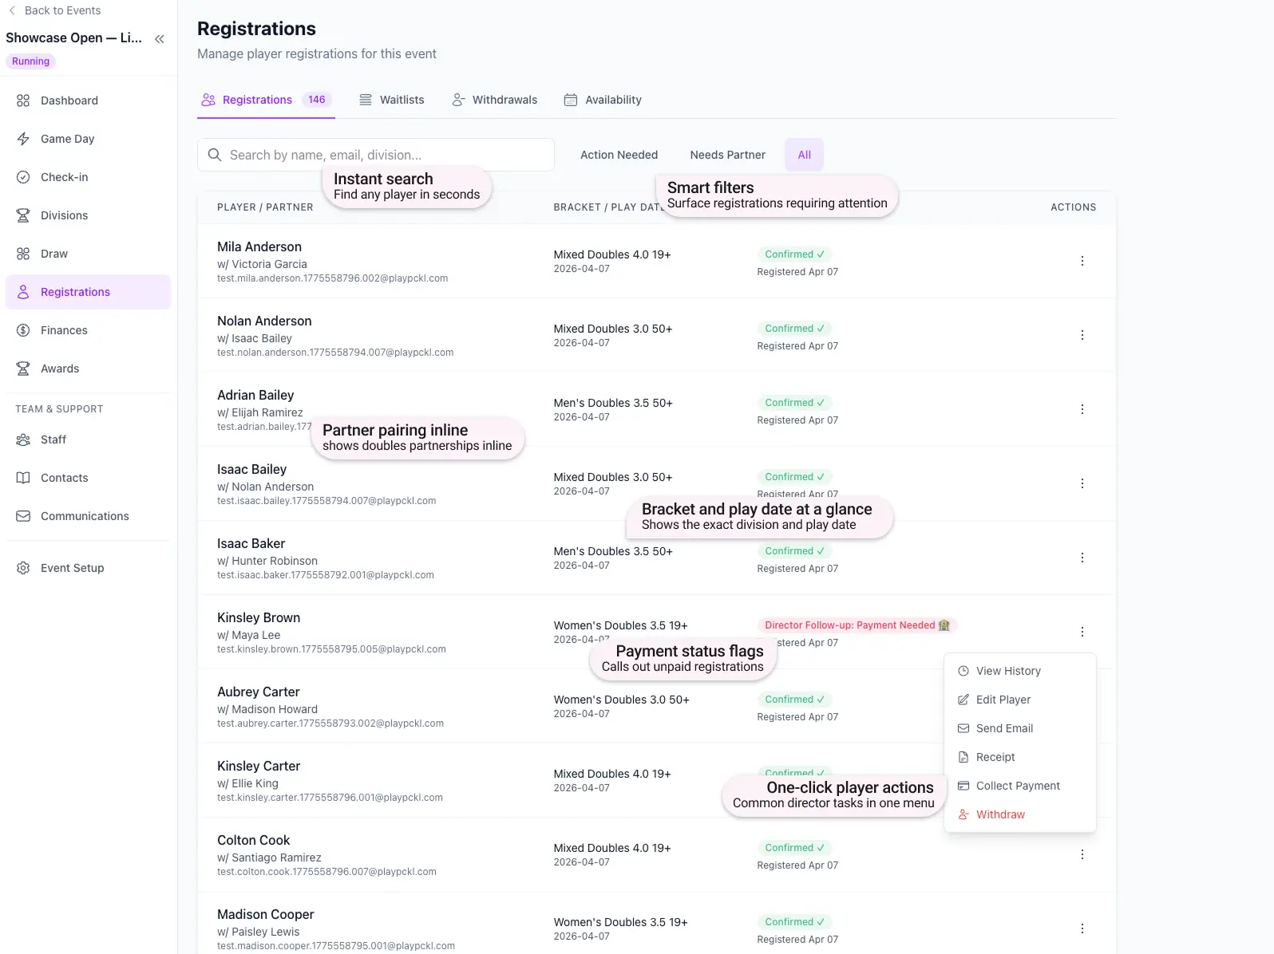Screen dimensions: 1274x954
Task: Apply the Needs Partner filter
Action: point(727,155)
